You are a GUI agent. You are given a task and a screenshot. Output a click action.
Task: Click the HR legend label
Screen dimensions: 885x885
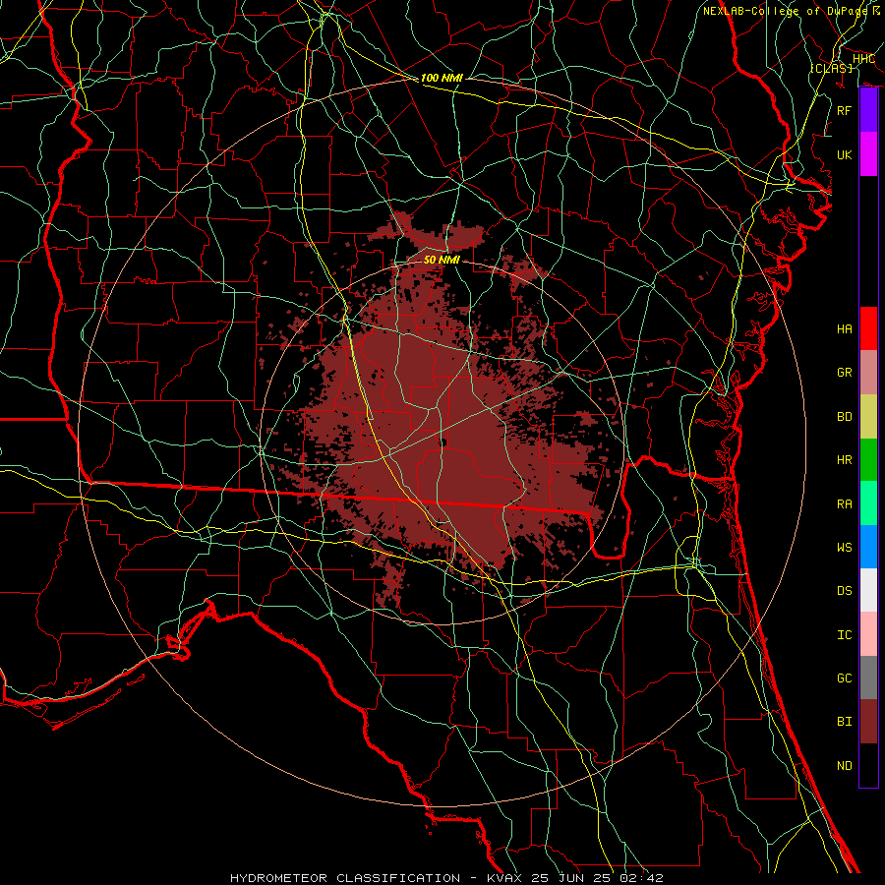click(x=845, y=460)
